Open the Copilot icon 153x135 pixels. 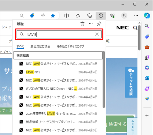147,16
